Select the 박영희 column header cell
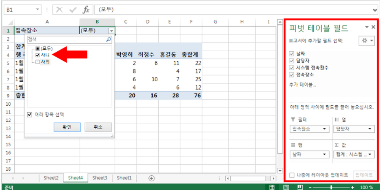The height and width of the screenshot is (190, 380). 125,55
